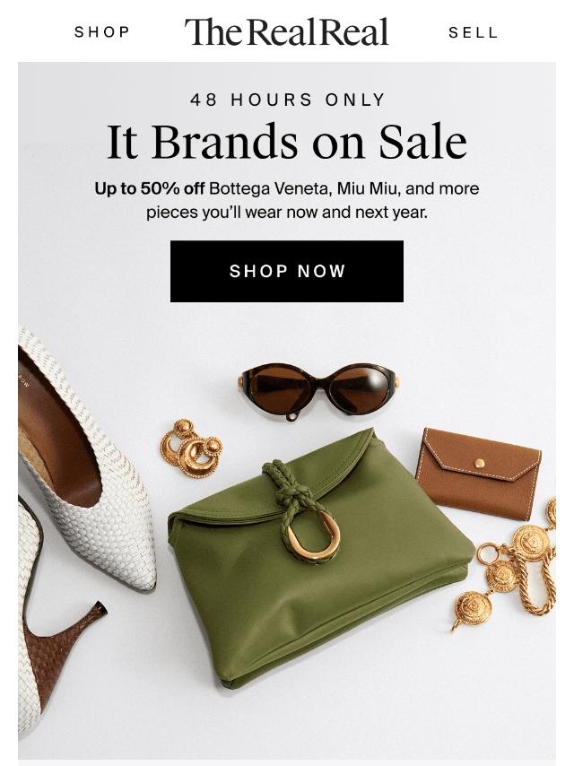Click the black SHOP NOW button
Viewport: 574px width, 766px height.
(287, 271)
